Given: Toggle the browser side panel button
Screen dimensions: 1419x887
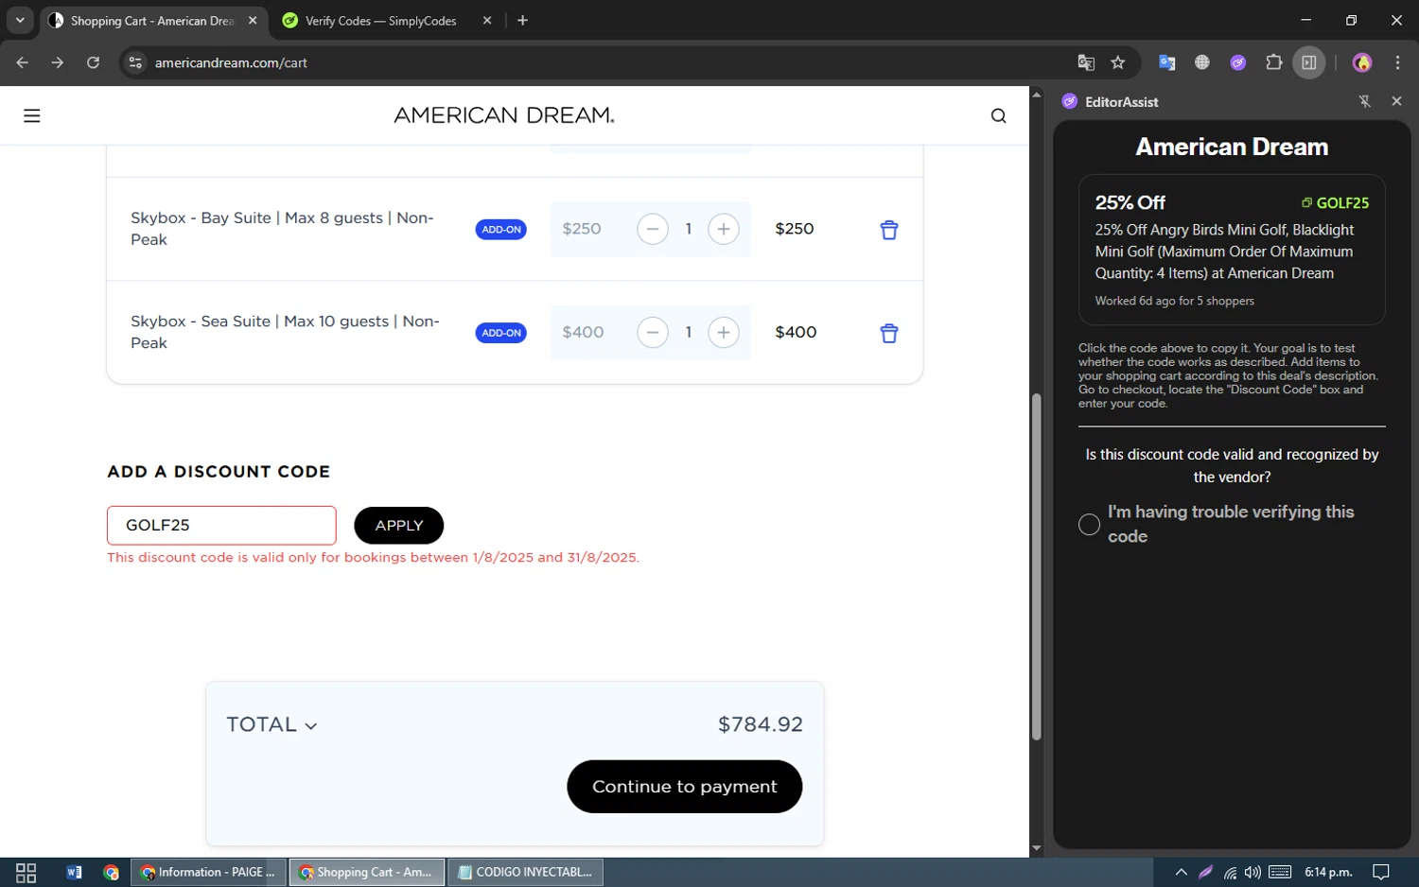Looking at the screenshot, I should tap(1309, 62).
